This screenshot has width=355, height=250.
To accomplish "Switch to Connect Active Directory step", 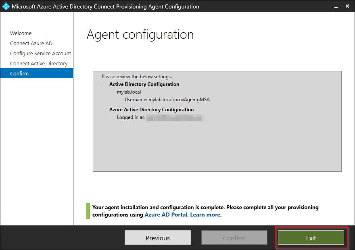I will pos(39,64).
